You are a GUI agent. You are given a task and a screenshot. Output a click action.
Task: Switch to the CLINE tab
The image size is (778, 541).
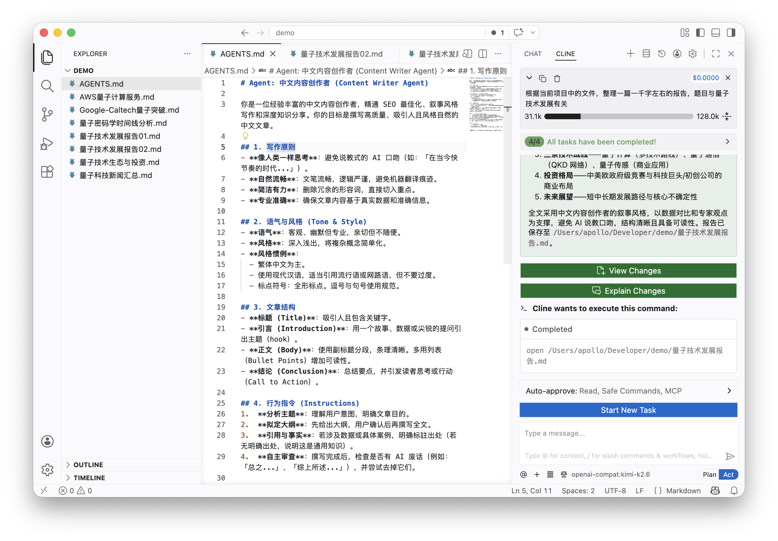[565, 54]
